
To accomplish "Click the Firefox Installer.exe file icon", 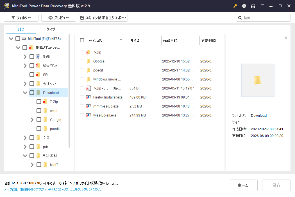I will [88, 97].
